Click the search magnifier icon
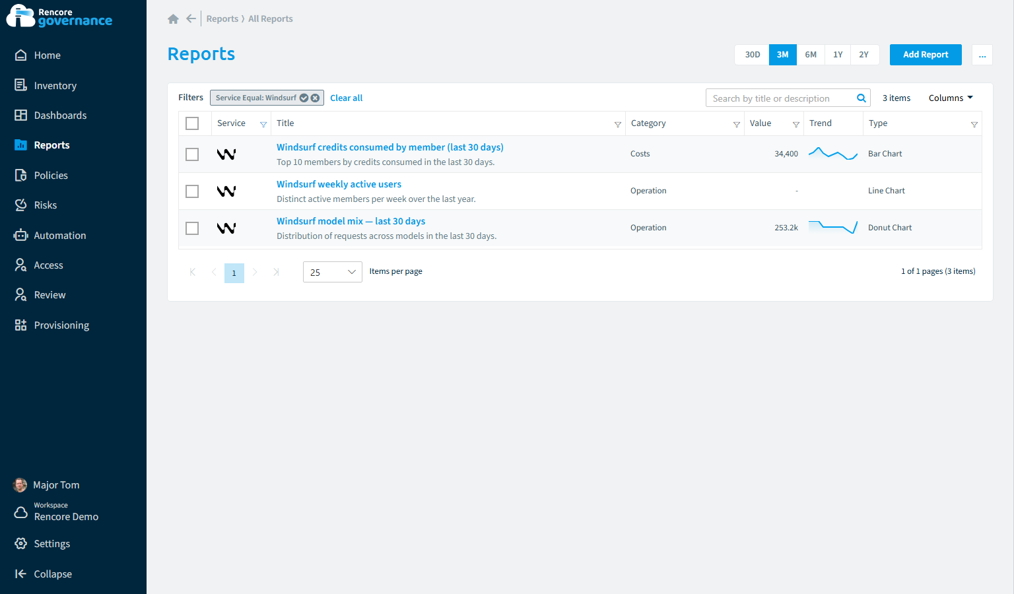 pyautogui.click(x=861, y=98)
